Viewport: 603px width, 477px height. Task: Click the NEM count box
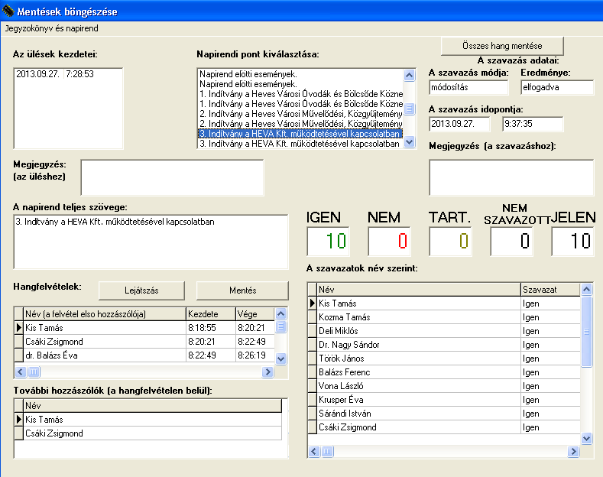coord(389,242)
